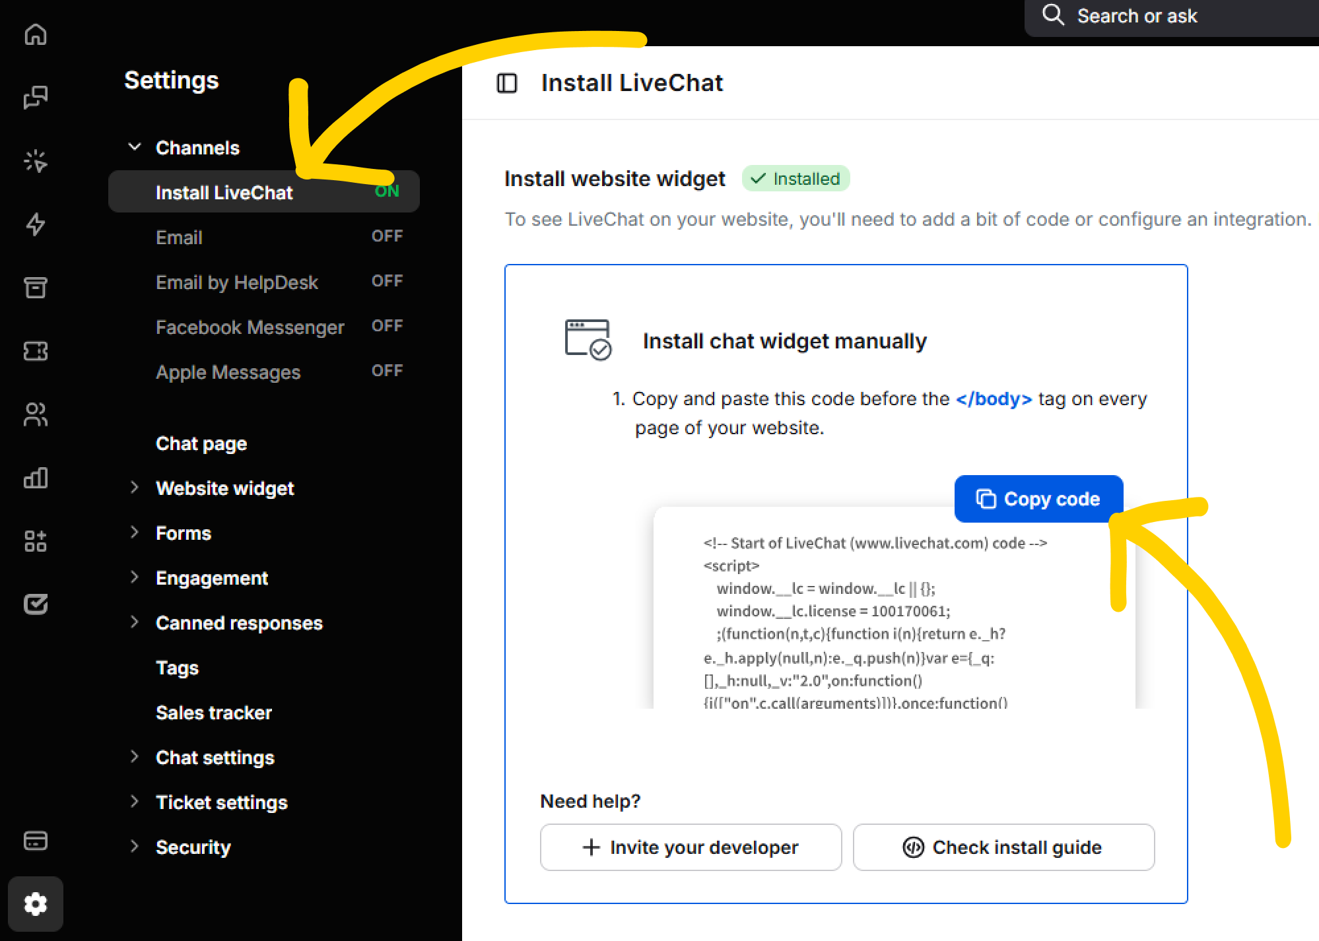Click OFF status beside Facebook Messenger
The image size is (1319, 941).
[x=387, y=326]
